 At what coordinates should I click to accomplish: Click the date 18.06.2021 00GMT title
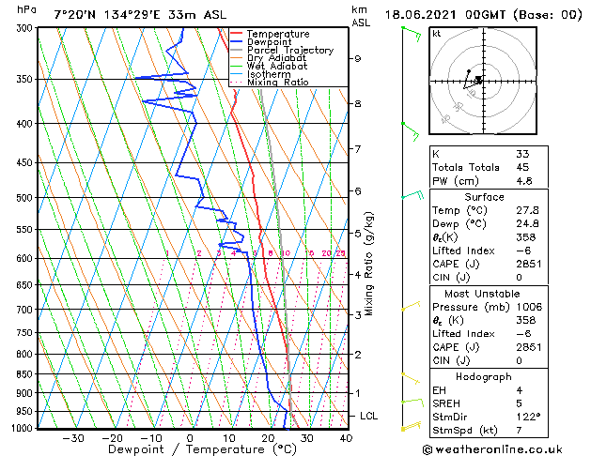[x=482, y=14]
